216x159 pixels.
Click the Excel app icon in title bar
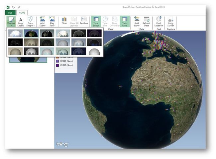(x=8, y=7)
